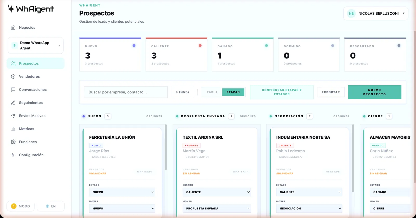Open Envíos Masivos section
Image resolution: width=416 pixels, height=218 pixels.
(x=36, y=116)
